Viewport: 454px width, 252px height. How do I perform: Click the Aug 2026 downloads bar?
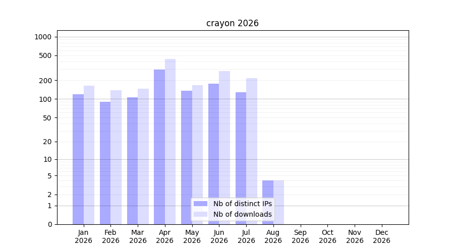278,203
